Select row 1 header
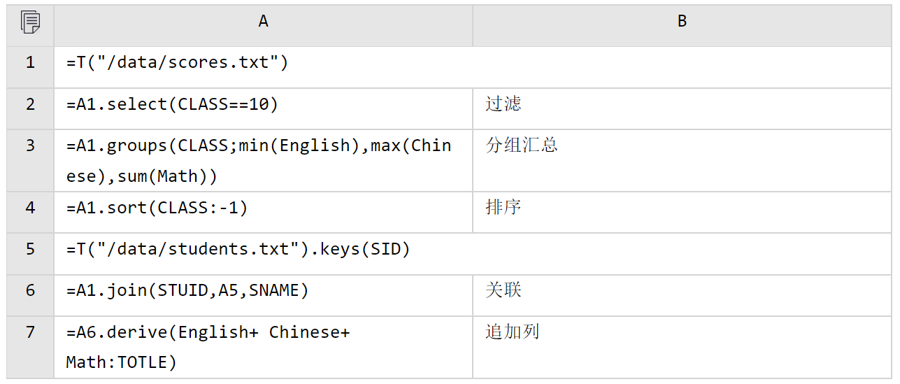 pyautogui.click(x=30, y=67)
